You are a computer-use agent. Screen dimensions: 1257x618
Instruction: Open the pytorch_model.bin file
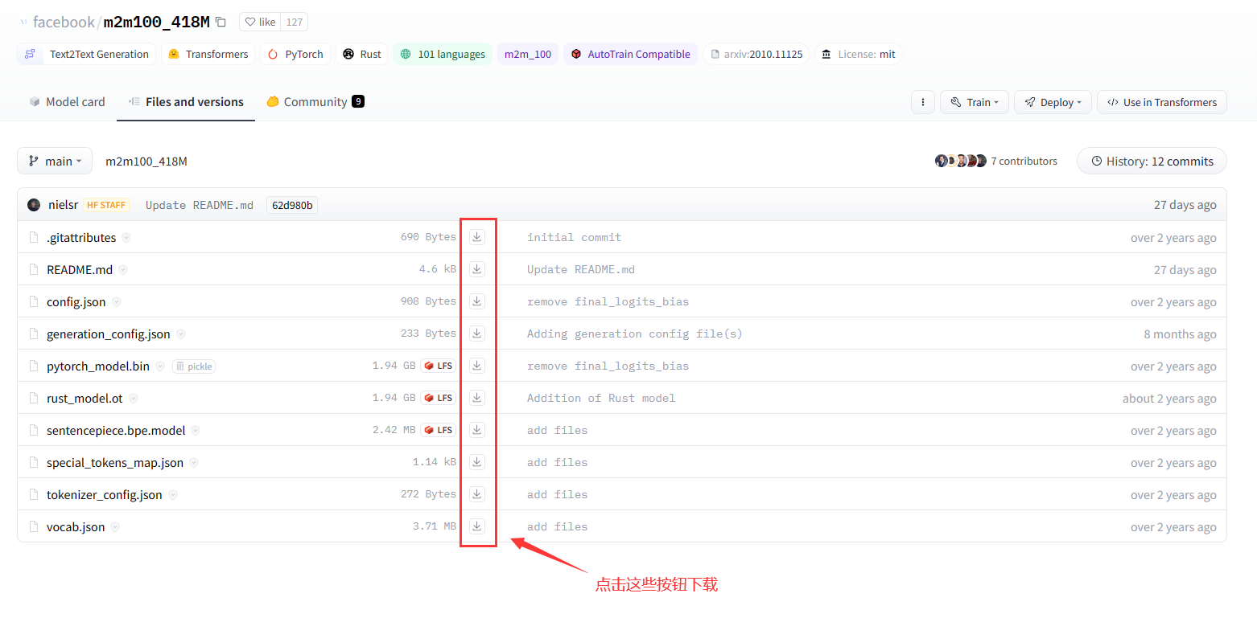(x=98, y=366)
